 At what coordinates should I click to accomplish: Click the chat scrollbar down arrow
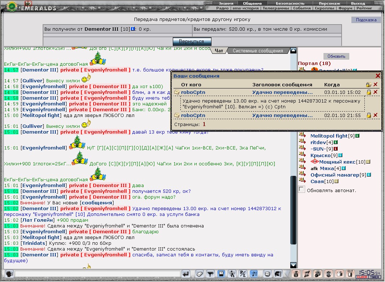pos(293,265)
